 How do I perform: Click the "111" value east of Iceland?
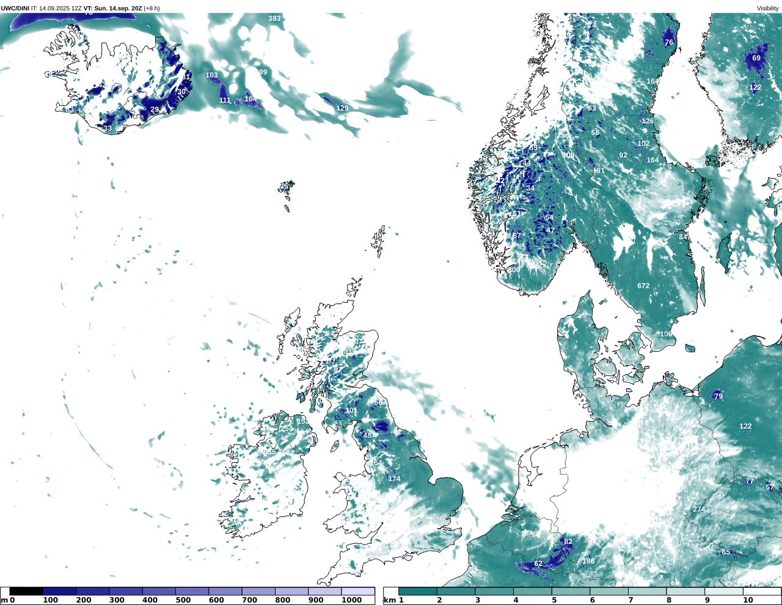(225, 100)
